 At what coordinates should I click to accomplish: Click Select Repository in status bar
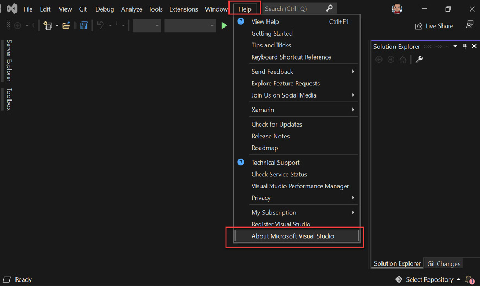(429, 279)
